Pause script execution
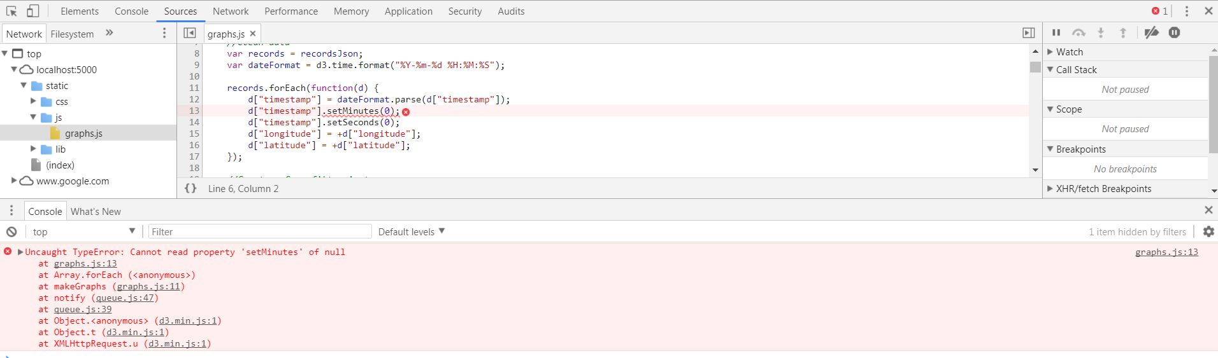The image size is (1218, 358). click(x=1056, y=32)
